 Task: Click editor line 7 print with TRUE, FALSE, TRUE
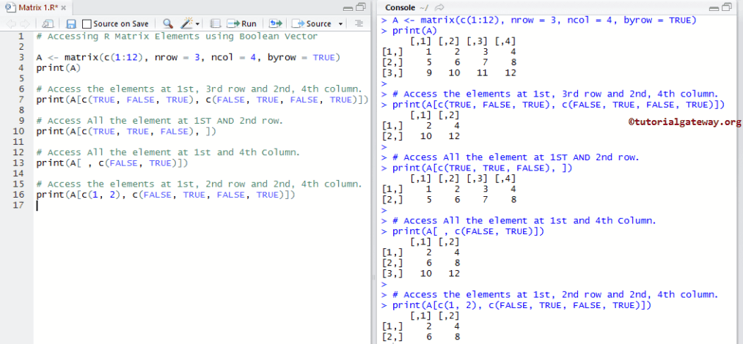202,100
